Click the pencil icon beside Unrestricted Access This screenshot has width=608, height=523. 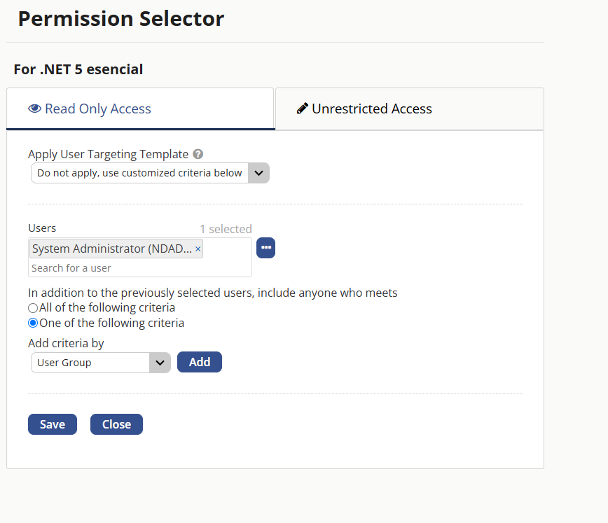(x=303, y=108)
